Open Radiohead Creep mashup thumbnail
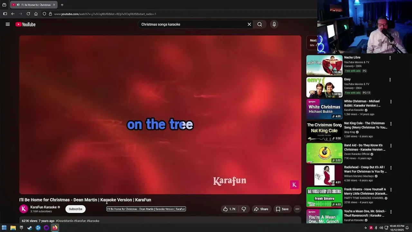412x232 pixels. tap(324, 175)
